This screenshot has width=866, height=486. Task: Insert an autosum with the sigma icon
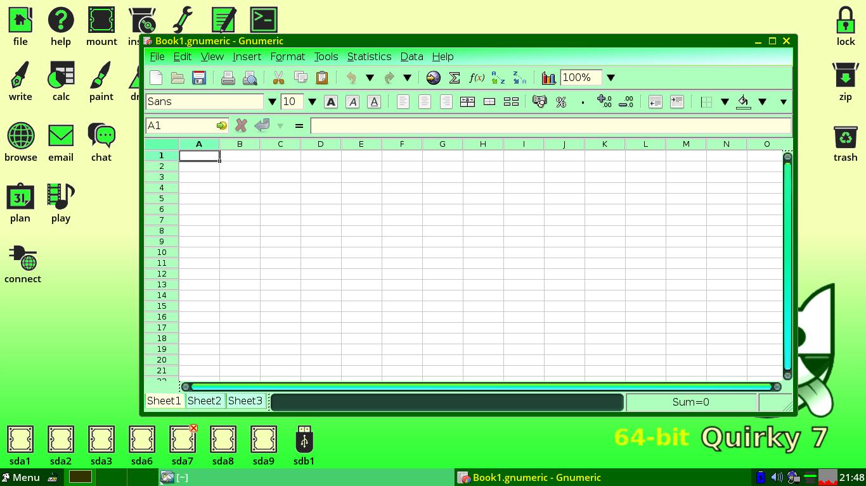[x=455, y=78]
